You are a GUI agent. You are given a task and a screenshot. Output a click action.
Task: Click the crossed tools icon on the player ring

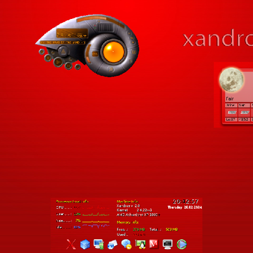(111, 69)
